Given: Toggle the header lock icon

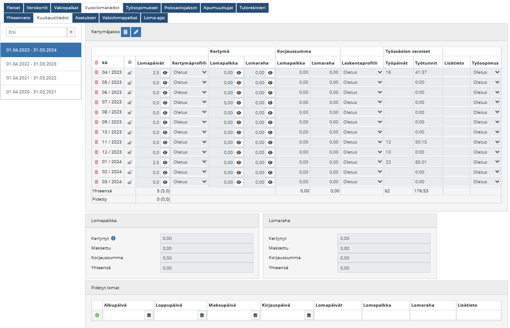Looking at the screenshot, I should tap(130, 62).
